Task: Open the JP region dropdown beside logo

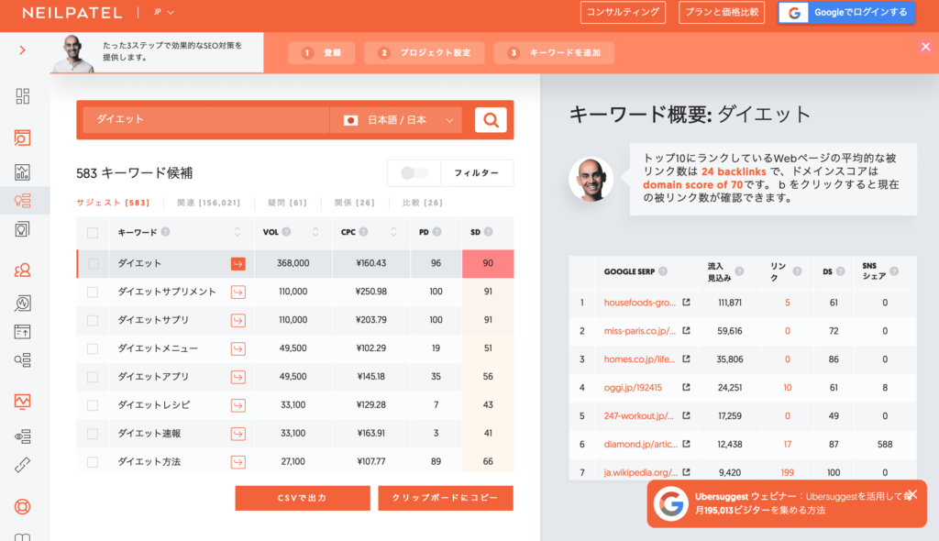Action: 163,12
